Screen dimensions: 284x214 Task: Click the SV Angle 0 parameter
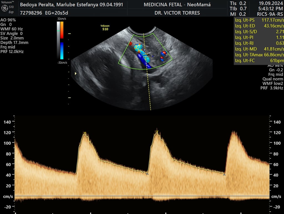pyautogui.click(x=12, y=34)
